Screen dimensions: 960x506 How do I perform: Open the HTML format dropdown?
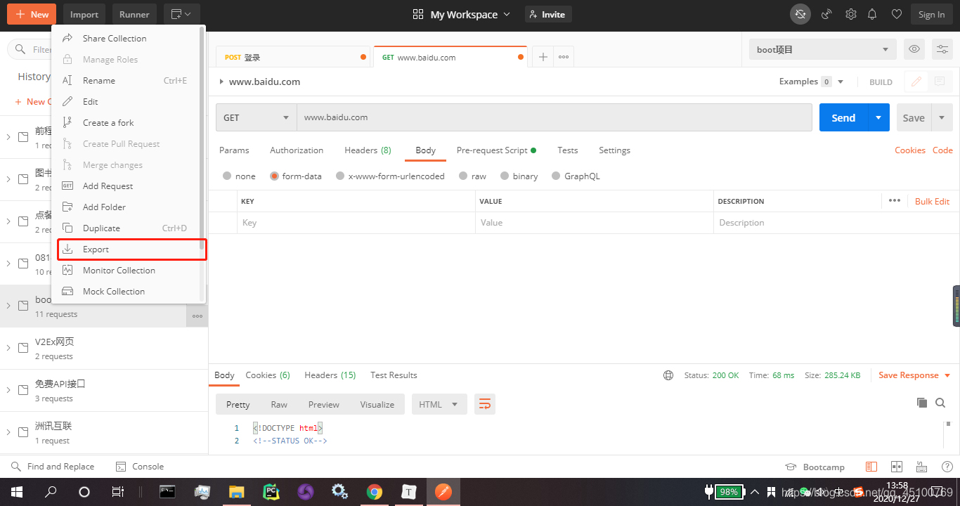439,404
